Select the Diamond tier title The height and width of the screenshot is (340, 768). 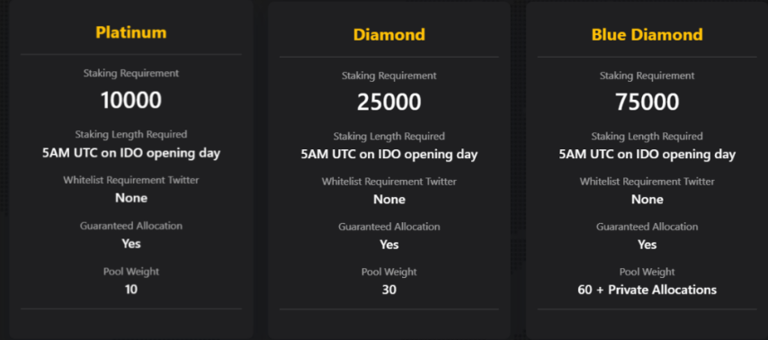pyautogui.click(x=388, y=35)
